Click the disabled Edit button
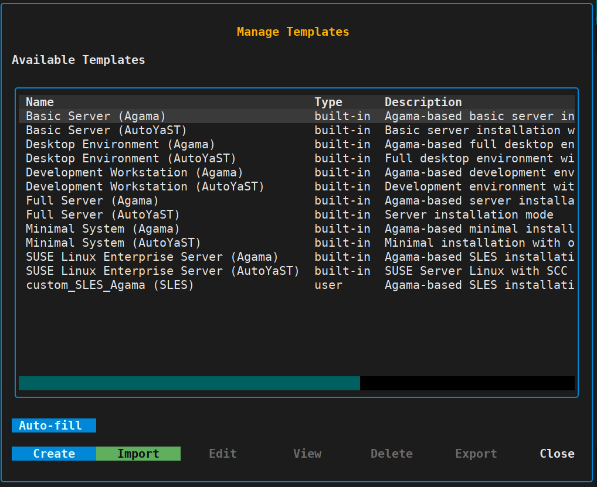Screen dimensions: 597x487 tap(222, 453)
